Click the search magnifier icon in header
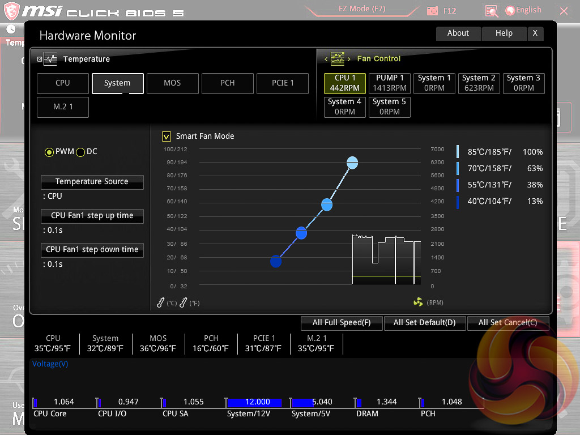 point(492,11)
